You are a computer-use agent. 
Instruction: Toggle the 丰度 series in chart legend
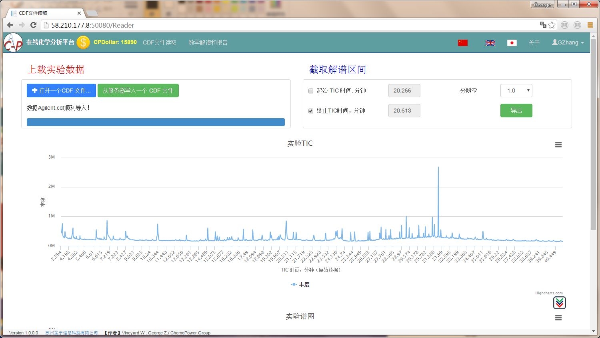(300, 284)
